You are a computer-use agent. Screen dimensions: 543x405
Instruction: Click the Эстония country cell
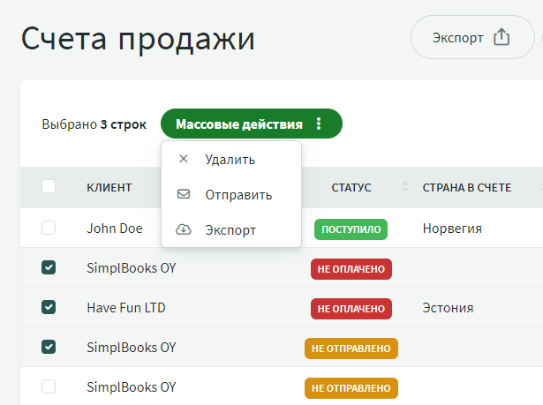pos(448,308)
